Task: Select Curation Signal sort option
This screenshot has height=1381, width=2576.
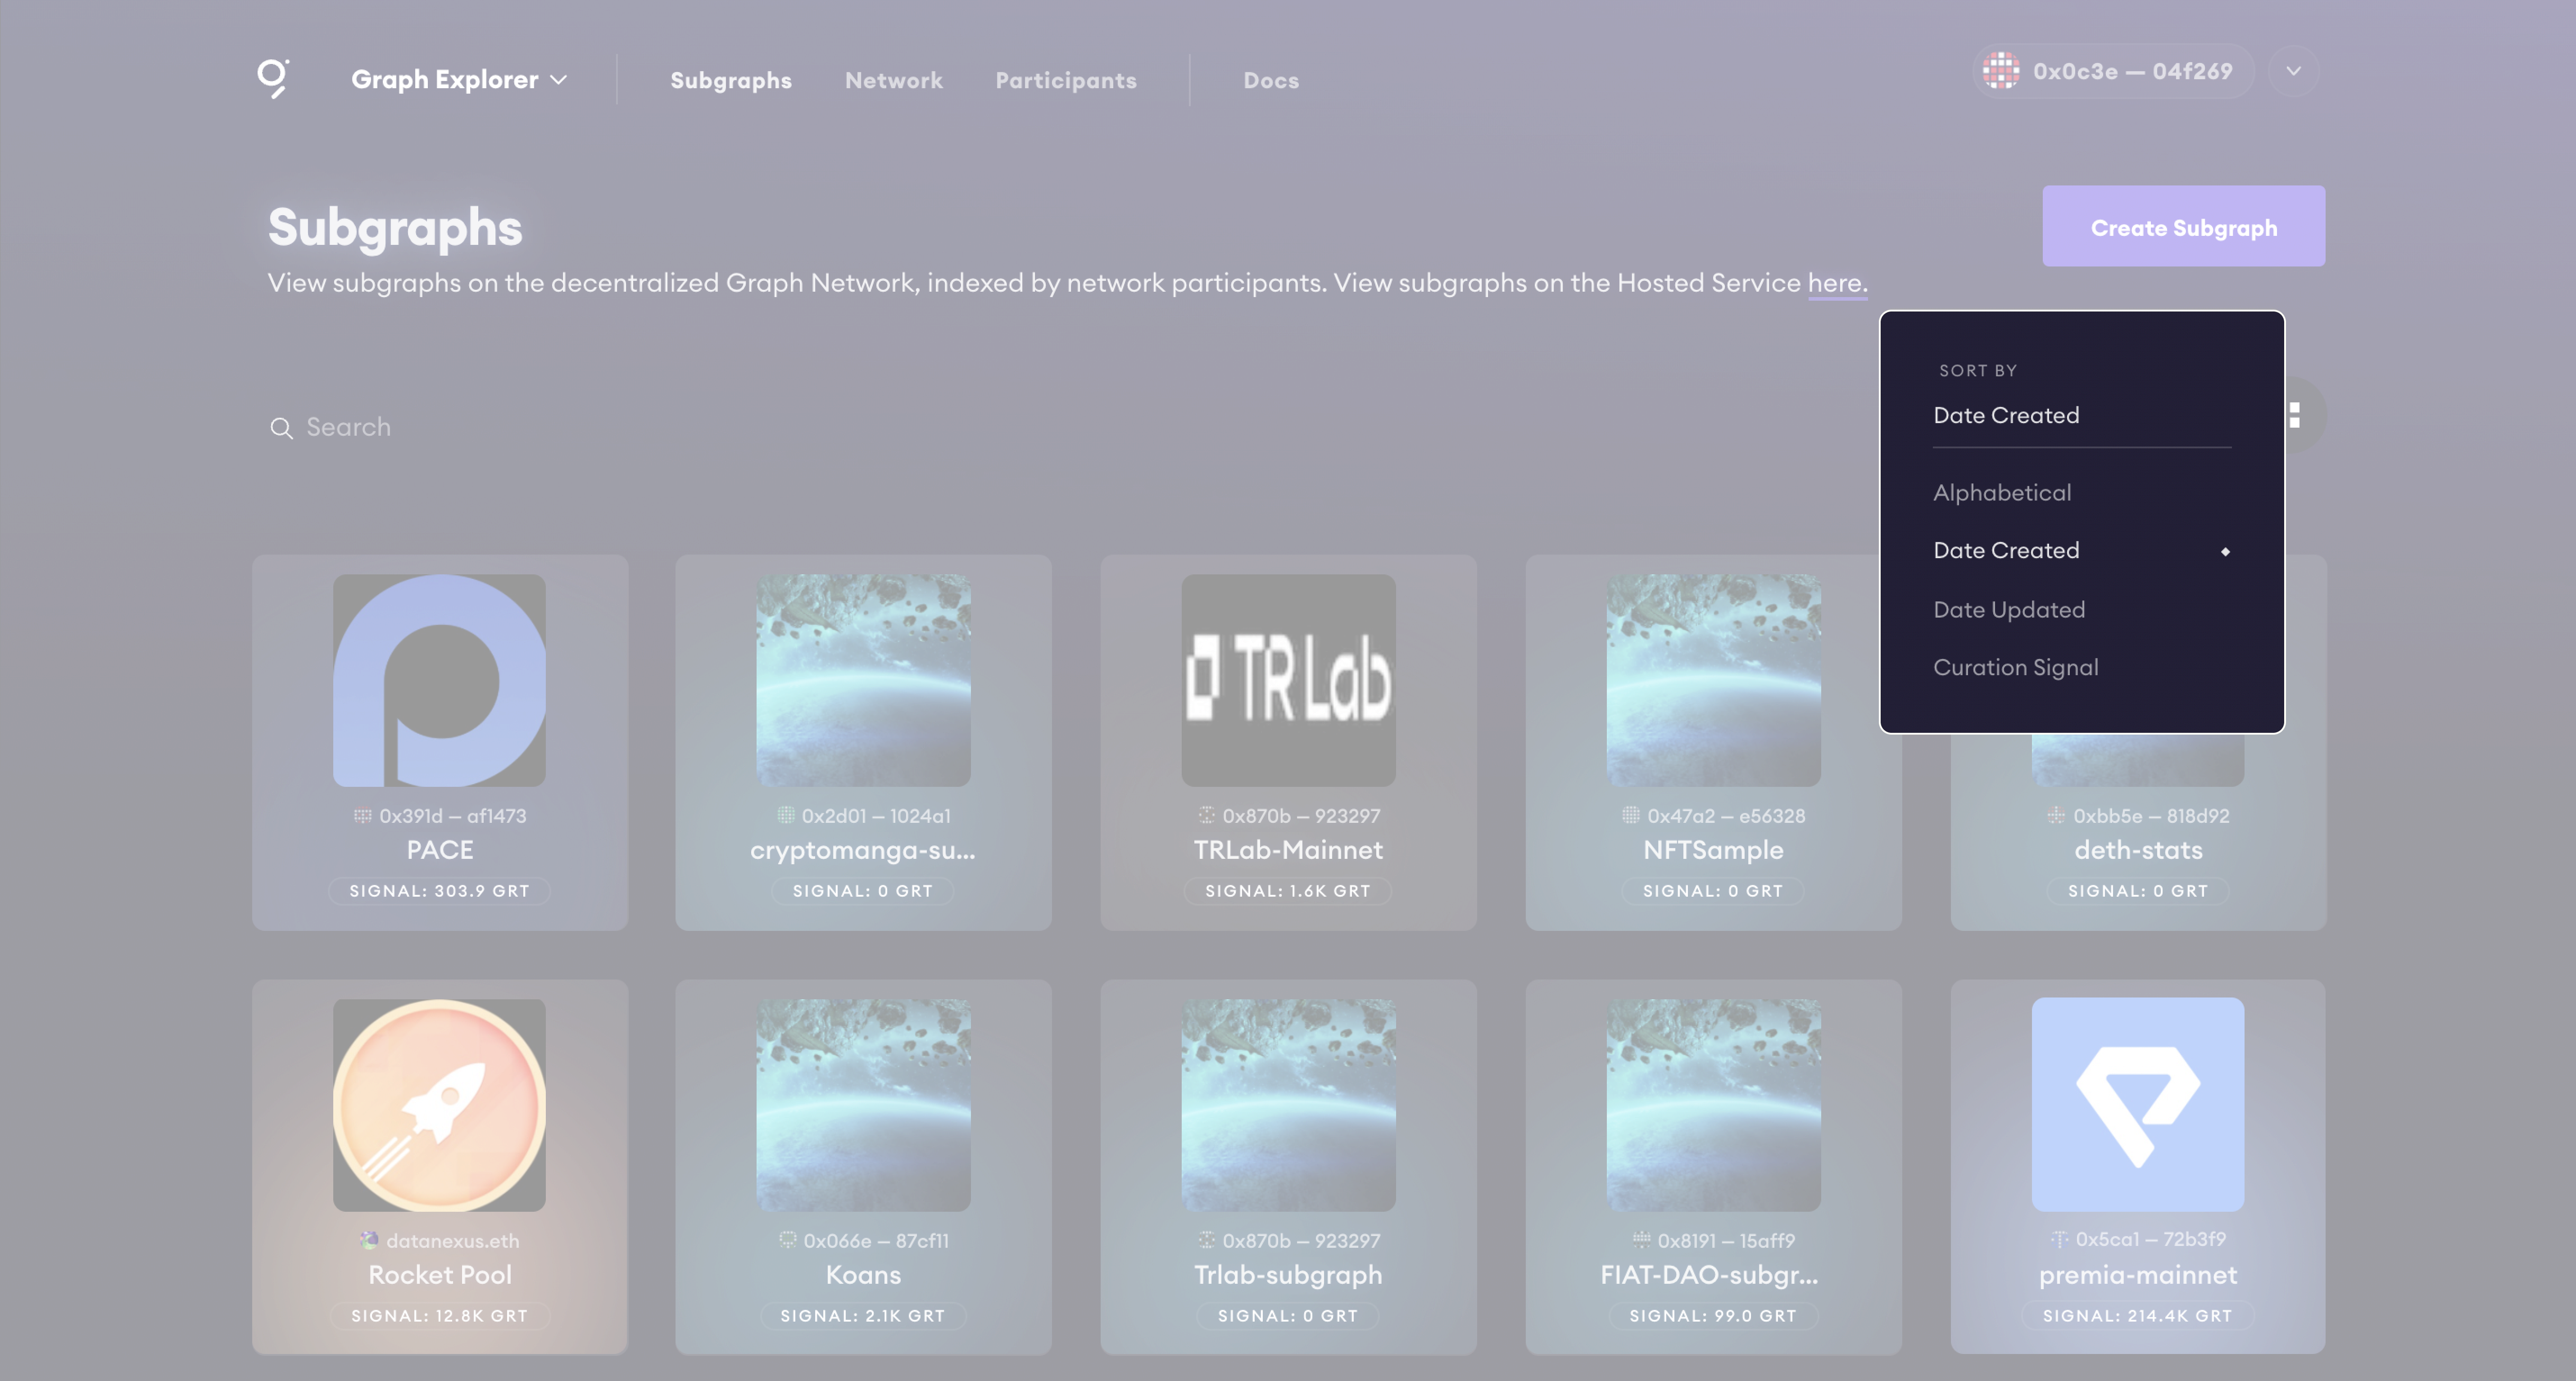Action: [2015, 668]
